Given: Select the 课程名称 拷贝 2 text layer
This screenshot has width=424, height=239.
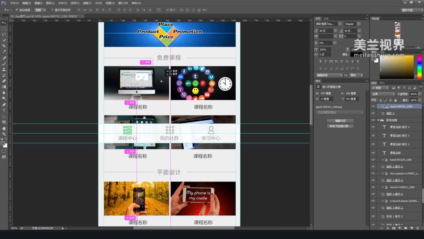Looking at the screenshot, I should coord(400,144).
